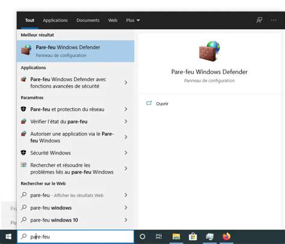285x244 pixels.
Task: Expand arrow for pare-feu web results
Action: point(126,195)
